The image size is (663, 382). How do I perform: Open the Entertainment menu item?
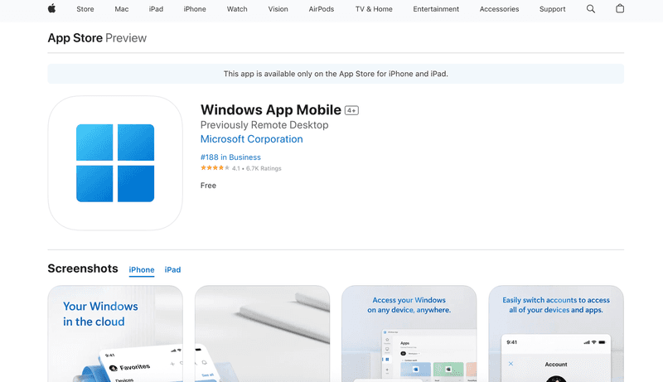(436, 9)
